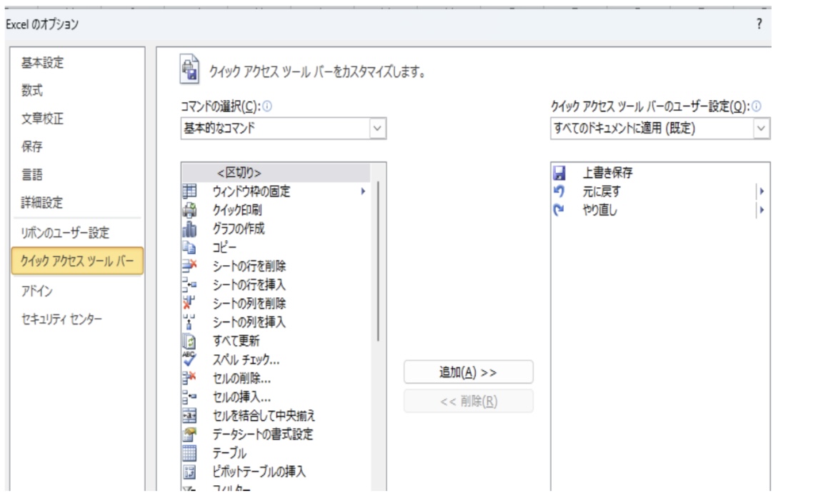
Task: Select the Insert PivotTable (ピボットテーブルの挿入) icon
Action: [x=189, y=471]
